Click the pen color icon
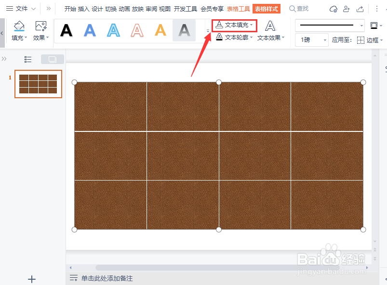The width and height of the screenshot is (387, 285). pos(374,26)
